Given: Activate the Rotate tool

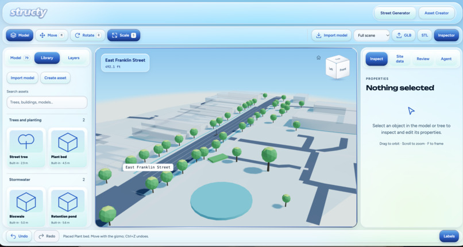Looking at the screenshot, I should [x=88, y=35].
